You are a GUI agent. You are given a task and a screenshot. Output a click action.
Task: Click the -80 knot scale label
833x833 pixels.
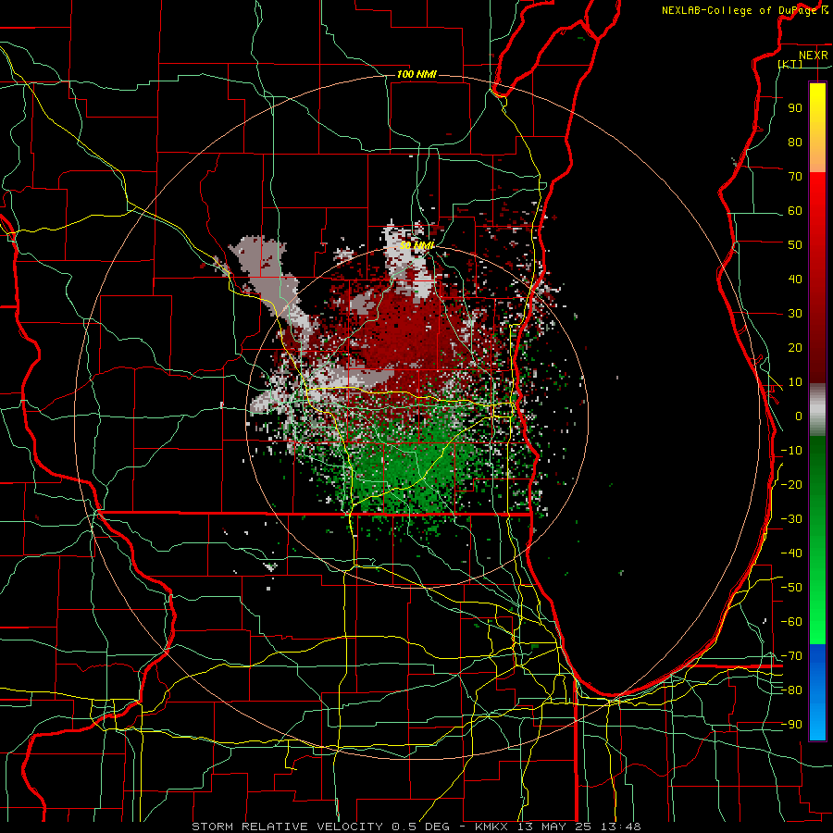[x=791, y=690]
